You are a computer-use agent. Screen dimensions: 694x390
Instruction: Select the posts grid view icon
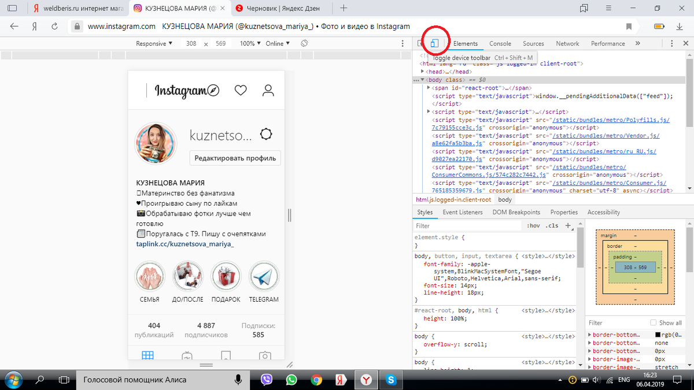147,356
